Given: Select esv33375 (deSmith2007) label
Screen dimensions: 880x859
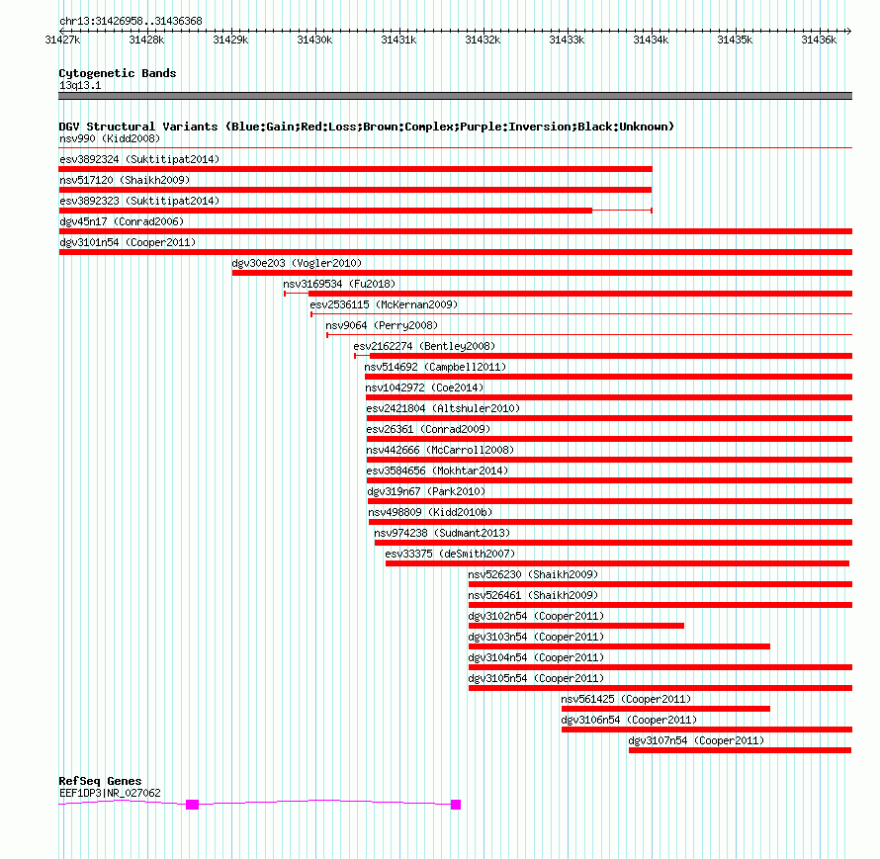Looking at the screenshot, I should tap(450, 554).
